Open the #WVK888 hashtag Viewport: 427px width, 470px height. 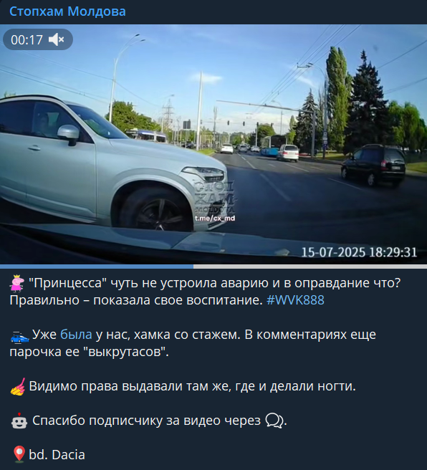295,300
